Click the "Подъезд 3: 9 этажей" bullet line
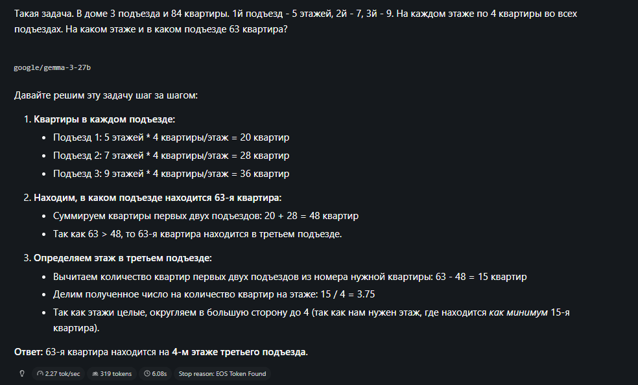This screenshot has width=638, height=385. [x=171, y=174]
